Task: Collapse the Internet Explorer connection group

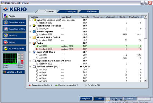Action: click(30, 32)
